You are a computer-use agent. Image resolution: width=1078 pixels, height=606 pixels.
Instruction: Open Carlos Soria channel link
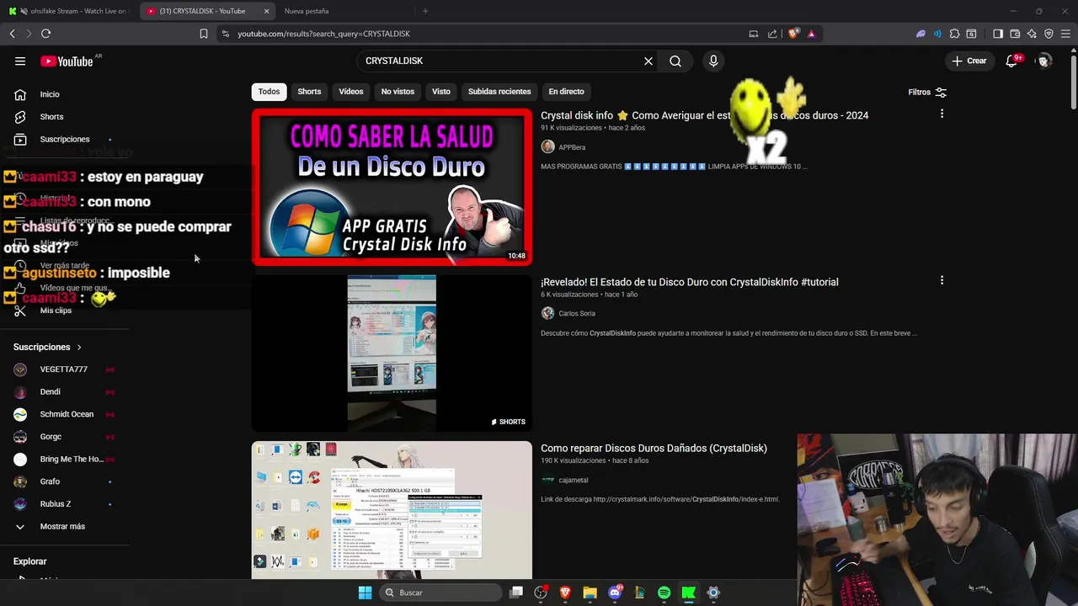click(x=577, y=313)
